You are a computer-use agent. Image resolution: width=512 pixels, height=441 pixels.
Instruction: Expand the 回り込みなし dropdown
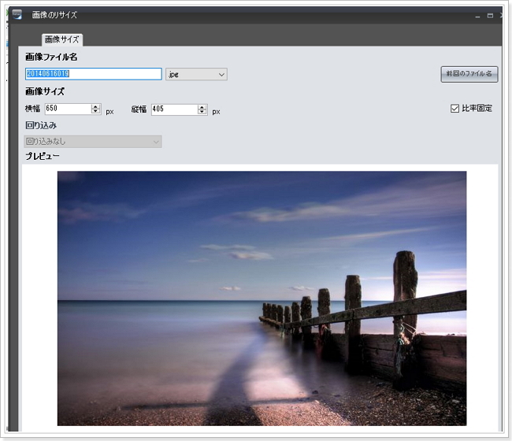(x=93, y=142)
